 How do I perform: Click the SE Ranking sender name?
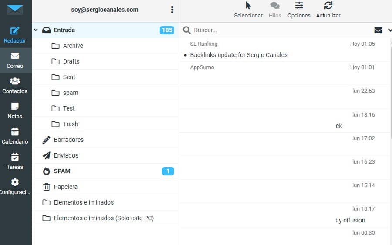point(204,44)
